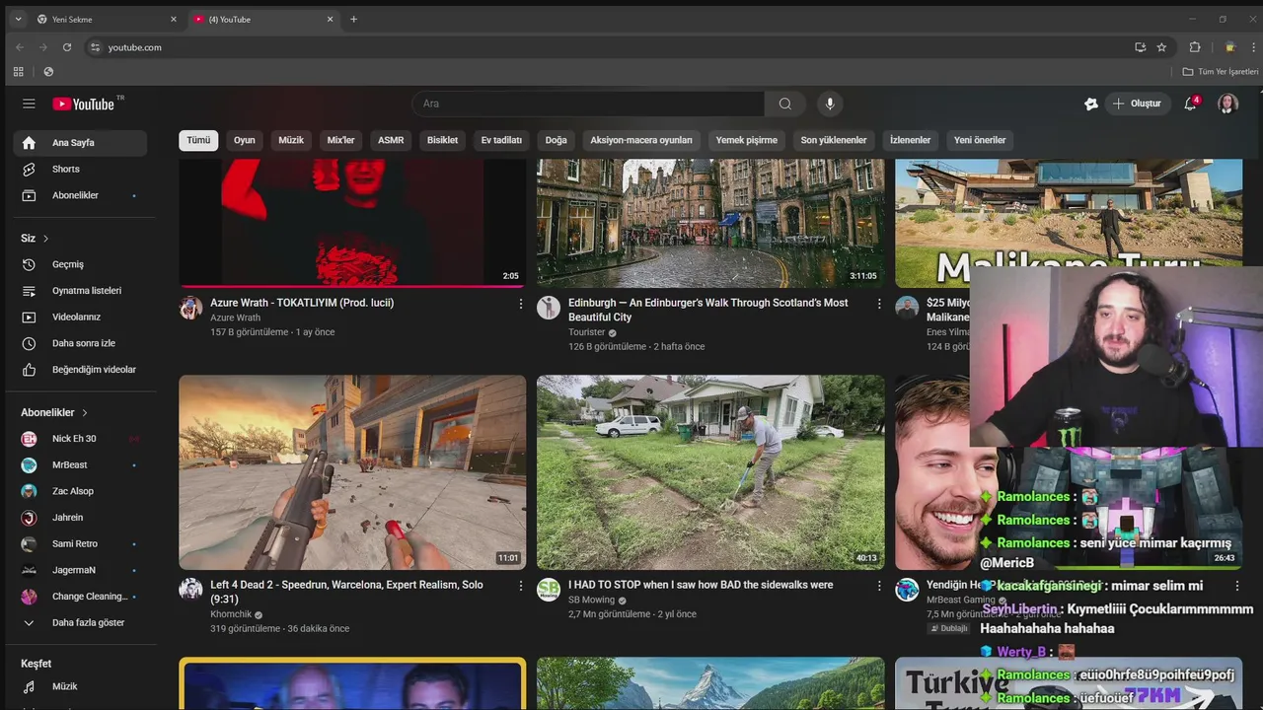
Task: Expand Daha fazla göster subscriptions
Action: (80, 622)
